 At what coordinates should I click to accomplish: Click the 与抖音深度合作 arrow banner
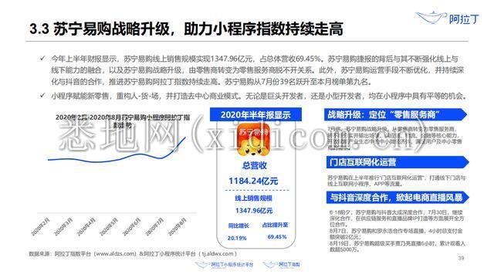point(398,198)
